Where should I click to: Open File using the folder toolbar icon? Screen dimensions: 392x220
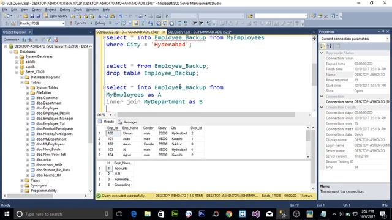click(x=26, y=16)
